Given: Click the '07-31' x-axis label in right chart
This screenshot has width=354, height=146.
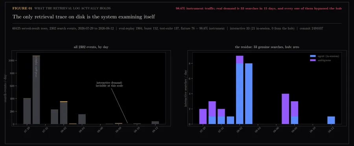Looking at the screenshot, I should 221,130.
